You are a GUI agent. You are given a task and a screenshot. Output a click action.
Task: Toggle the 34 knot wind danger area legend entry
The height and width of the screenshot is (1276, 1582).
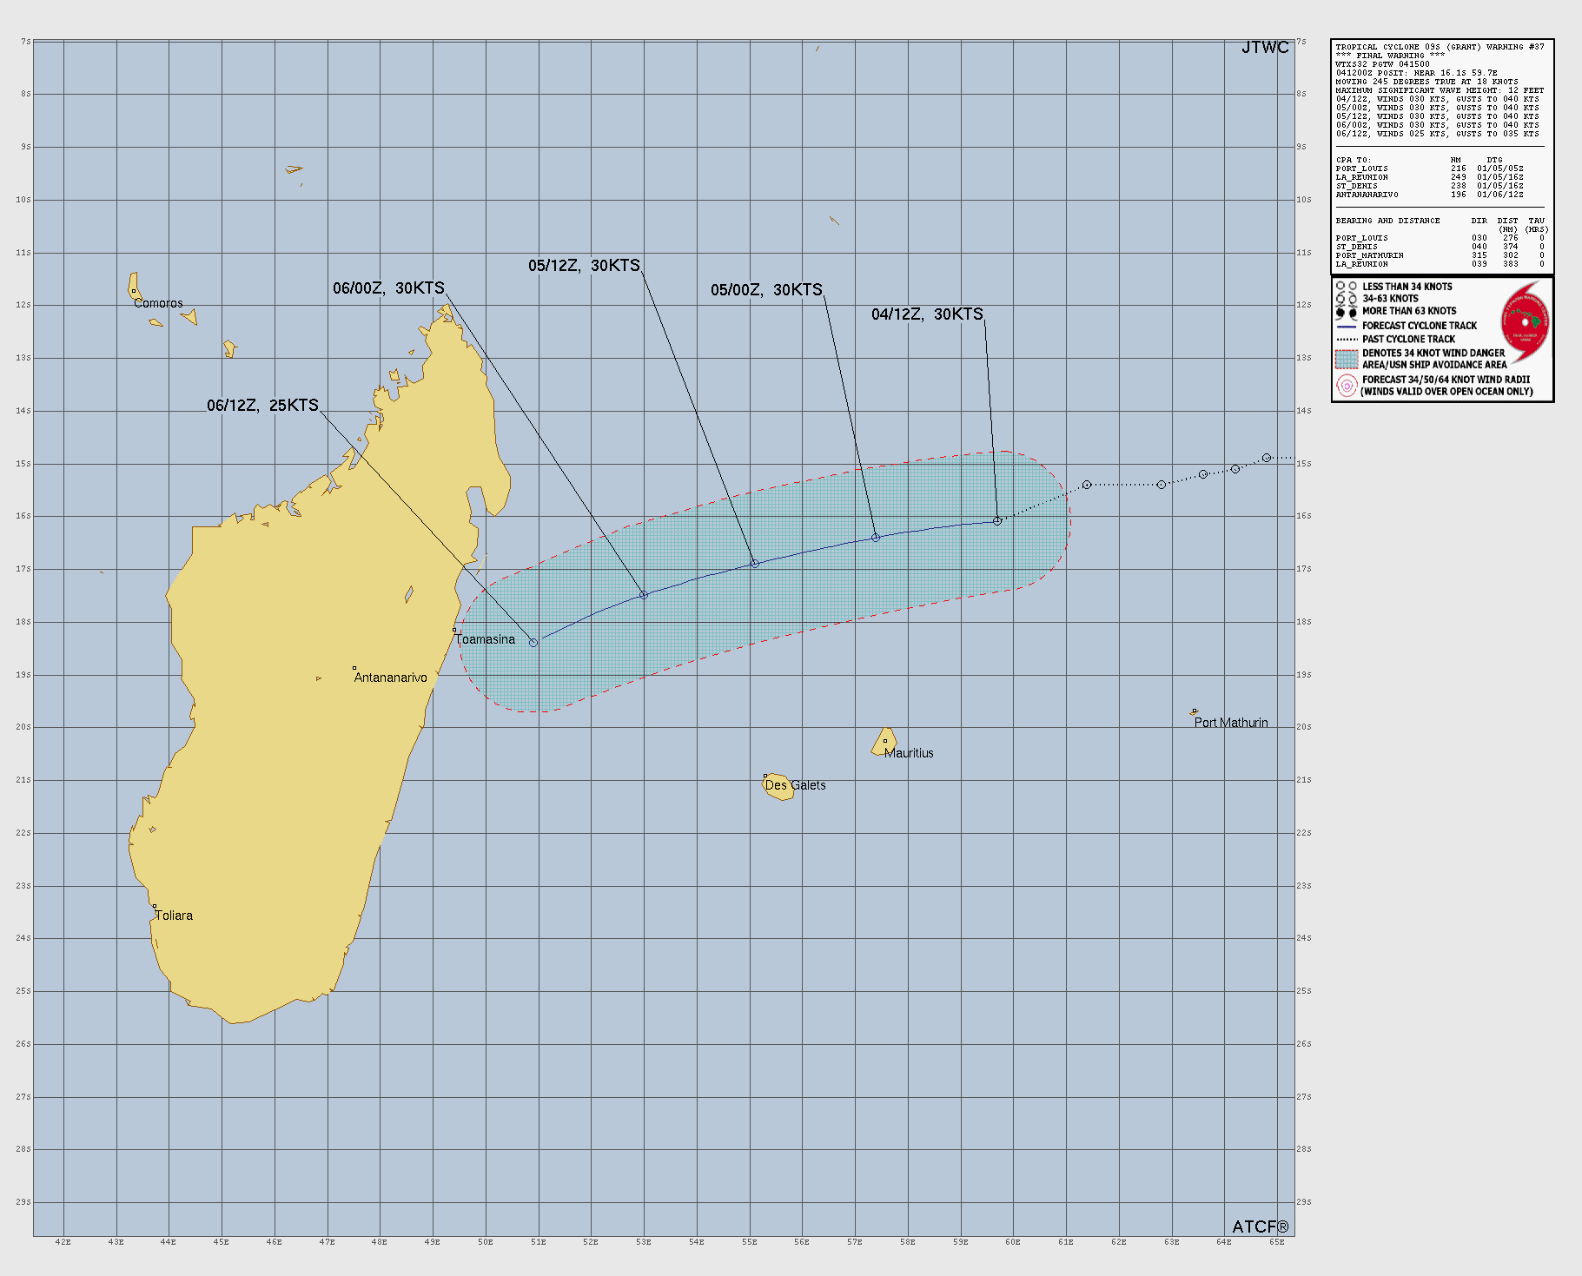click(1347, 358)
